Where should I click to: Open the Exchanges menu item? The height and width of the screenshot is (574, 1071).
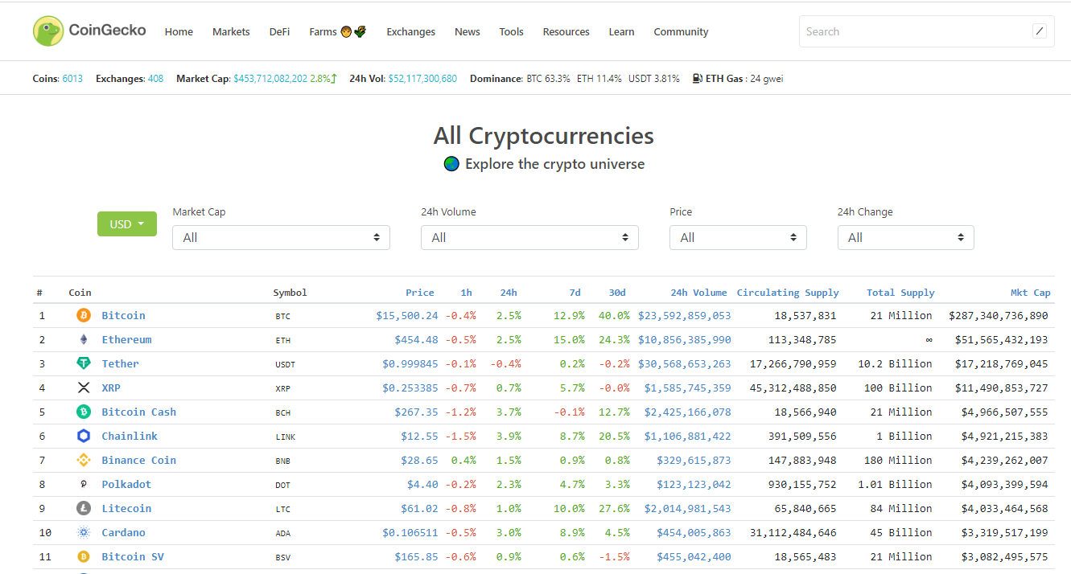[410, 32]
